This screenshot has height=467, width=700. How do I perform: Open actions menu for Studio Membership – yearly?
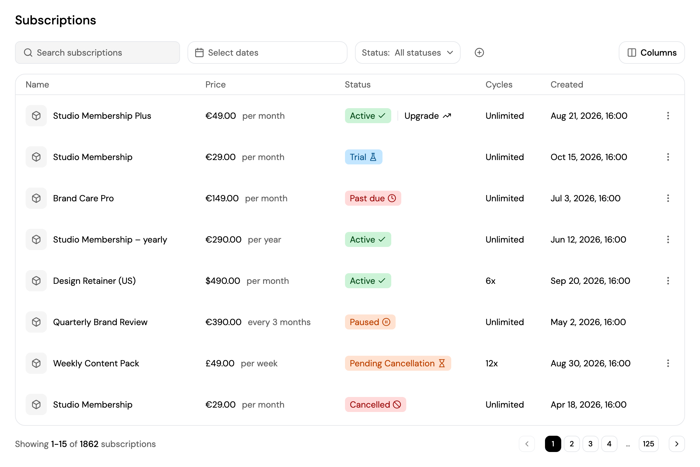tap(668, 239)
